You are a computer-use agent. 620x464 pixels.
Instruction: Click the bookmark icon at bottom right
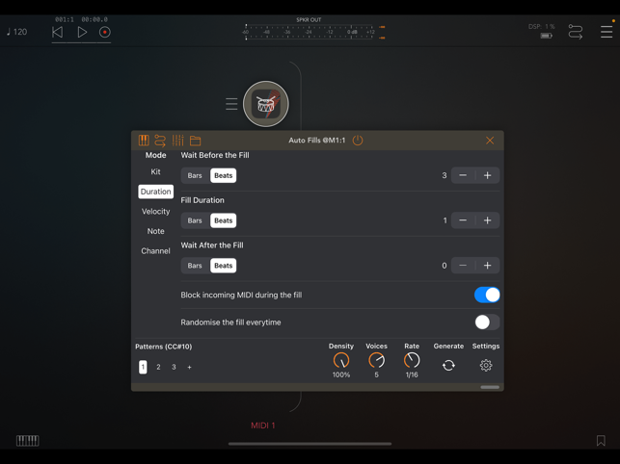(601, 441)
